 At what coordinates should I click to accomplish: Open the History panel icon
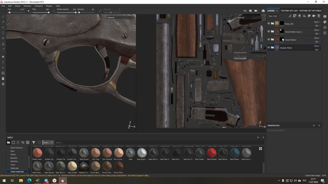tap(325, 27)
